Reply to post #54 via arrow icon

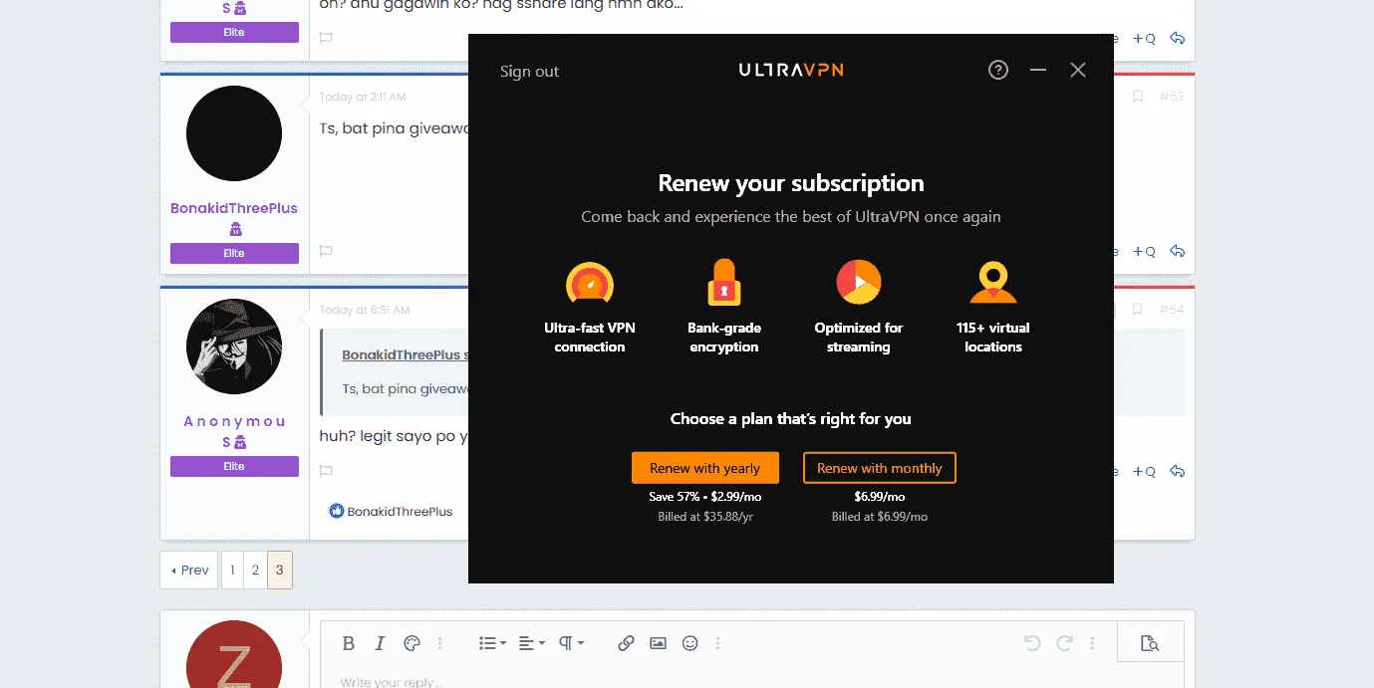click(1177, 472)
